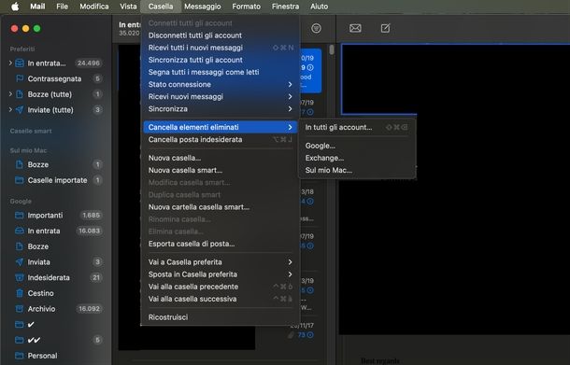Open the Stato connessione submenu
This screenshot has width=570, height=365.
[x=220, y=85]
